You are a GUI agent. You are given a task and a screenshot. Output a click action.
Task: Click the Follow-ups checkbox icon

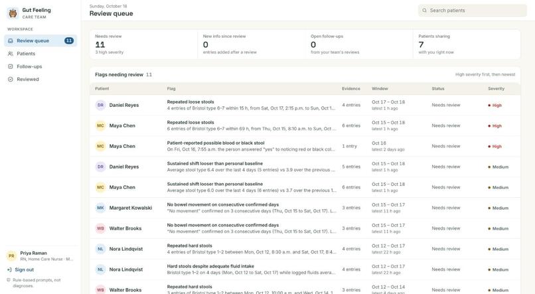coord(11,66)
